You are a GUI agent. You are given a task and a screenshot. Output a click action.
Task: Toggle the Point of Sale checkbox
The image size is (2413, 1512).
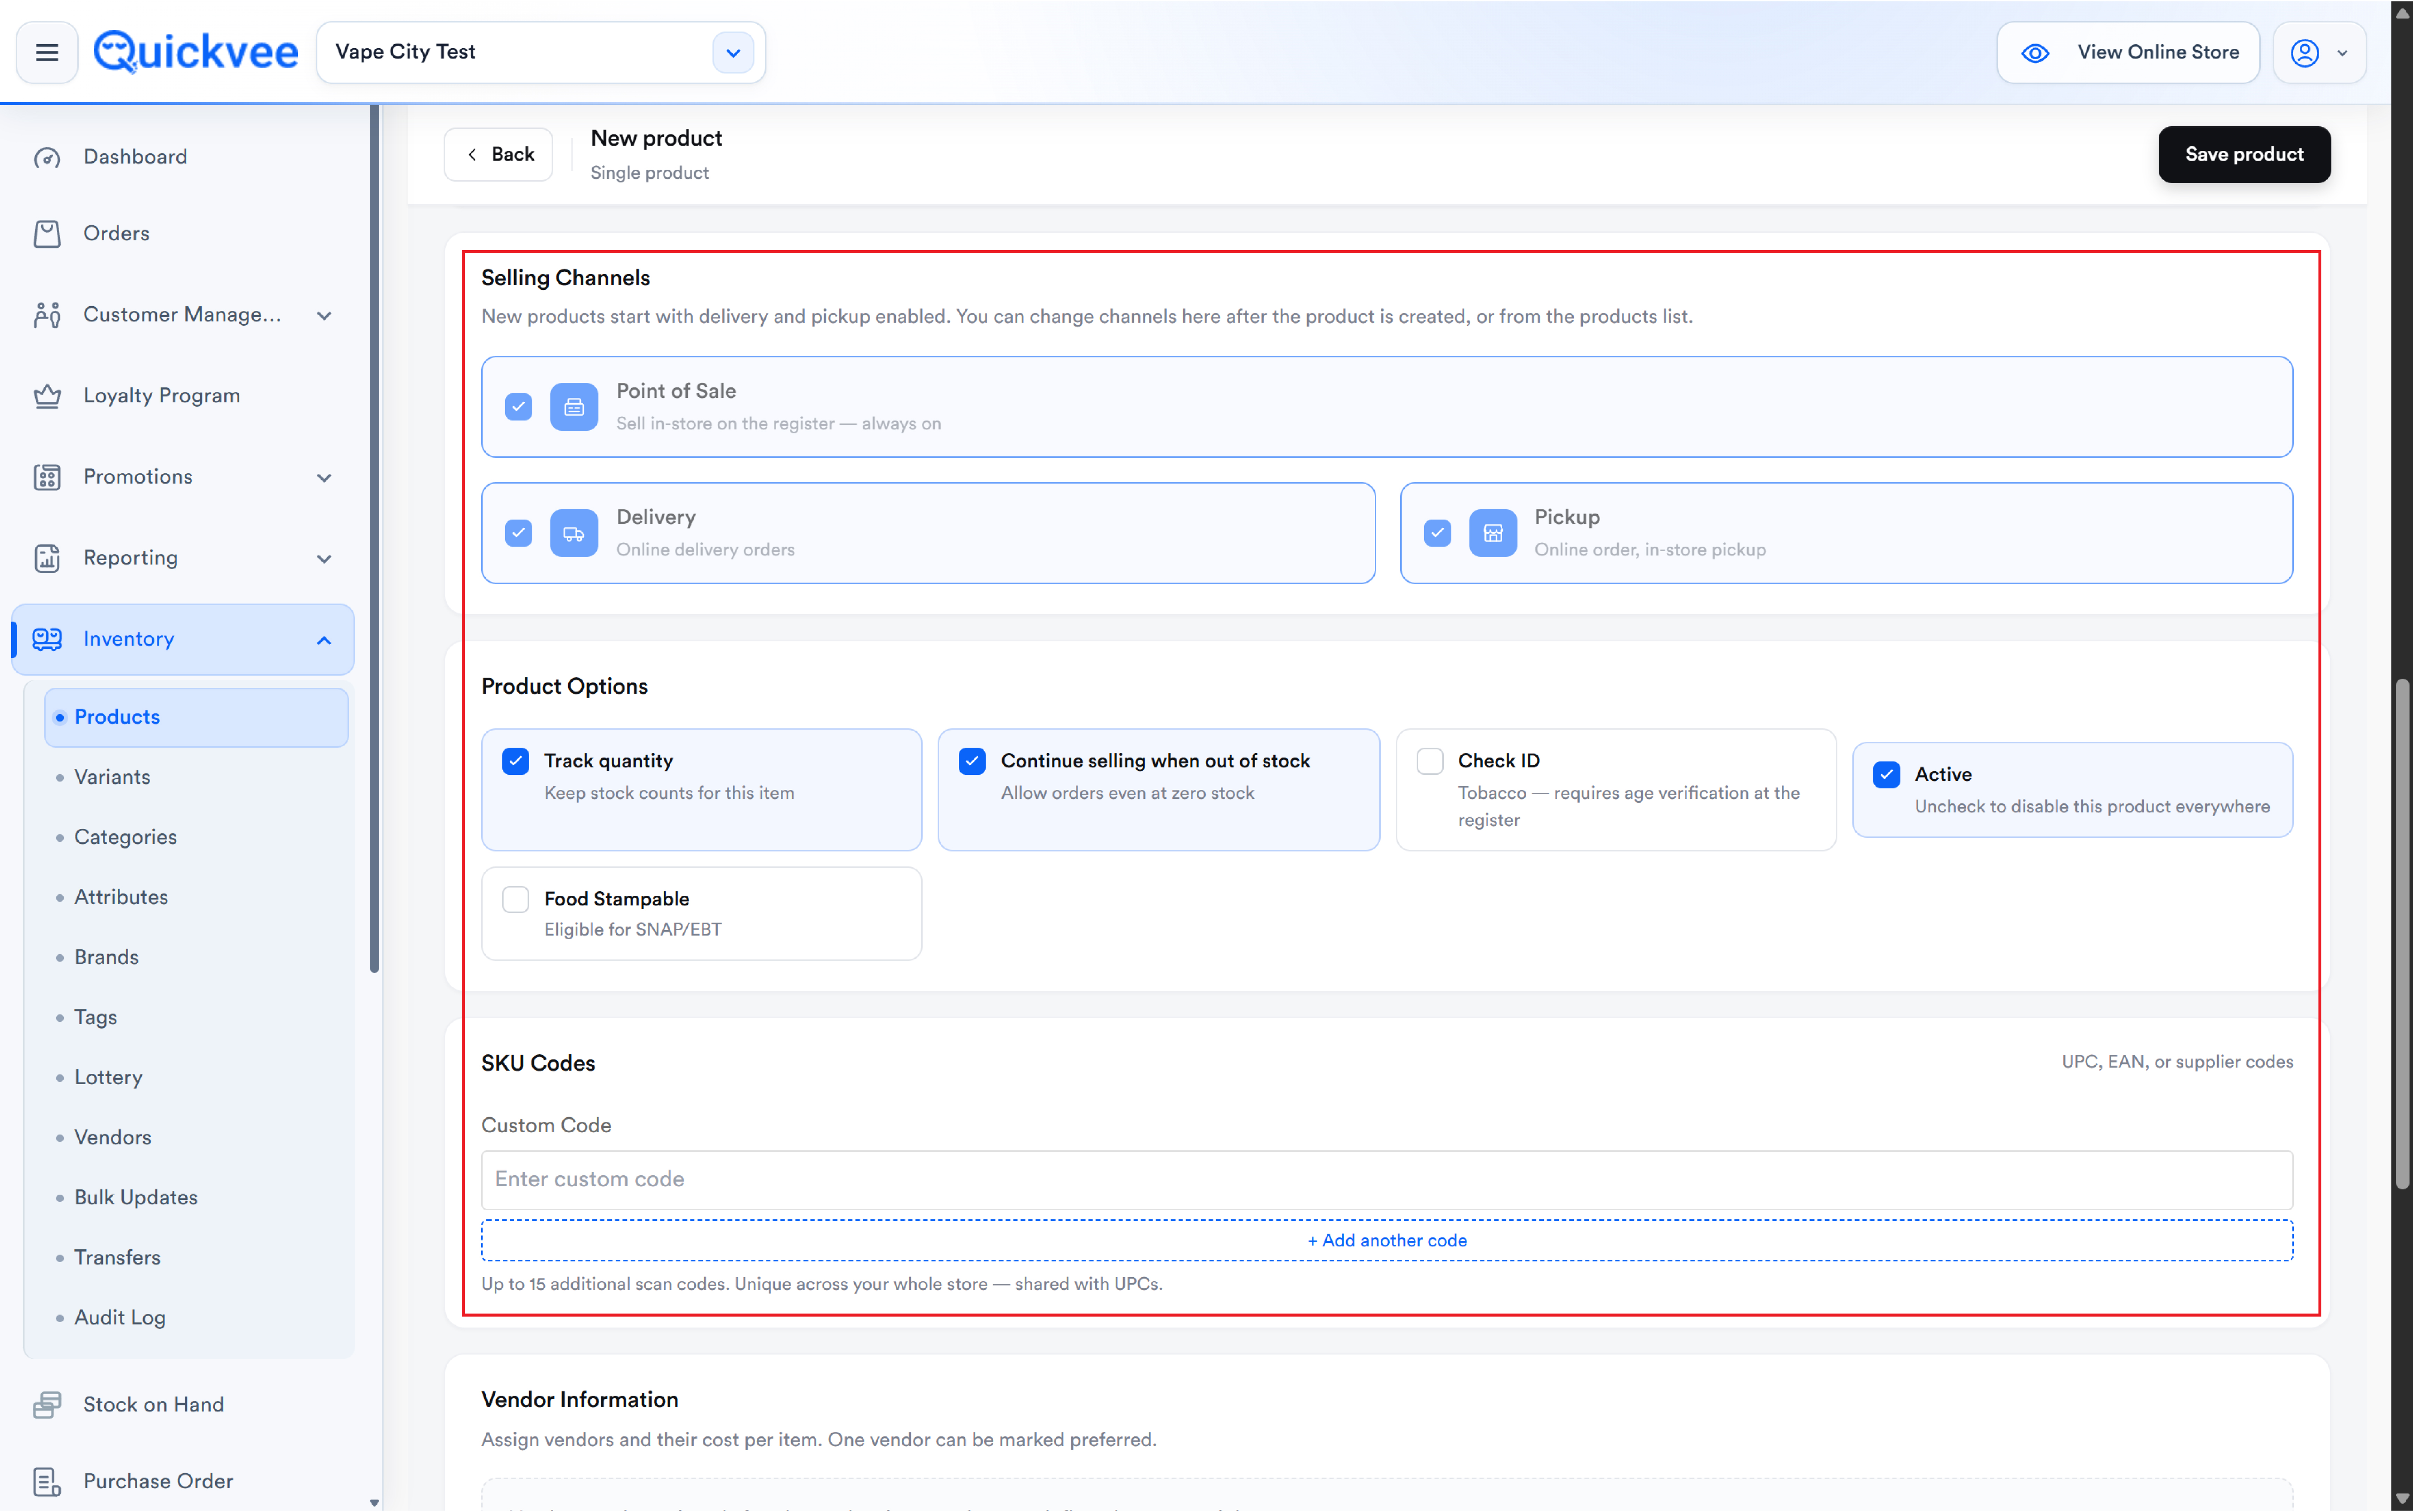pos(518,407)
